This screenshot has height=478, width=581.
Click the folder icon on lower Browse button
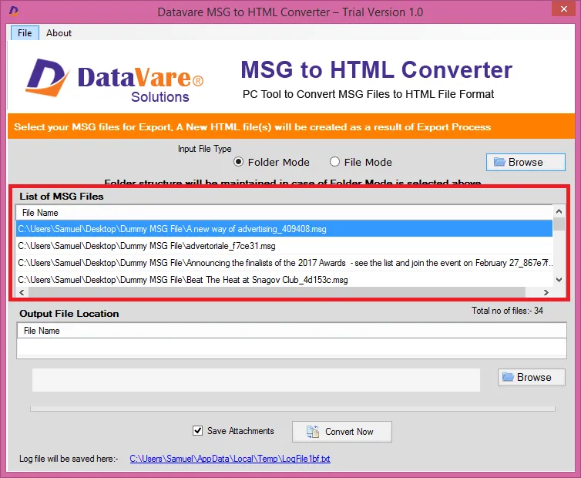pyautogui.click(x=508, y=377)
